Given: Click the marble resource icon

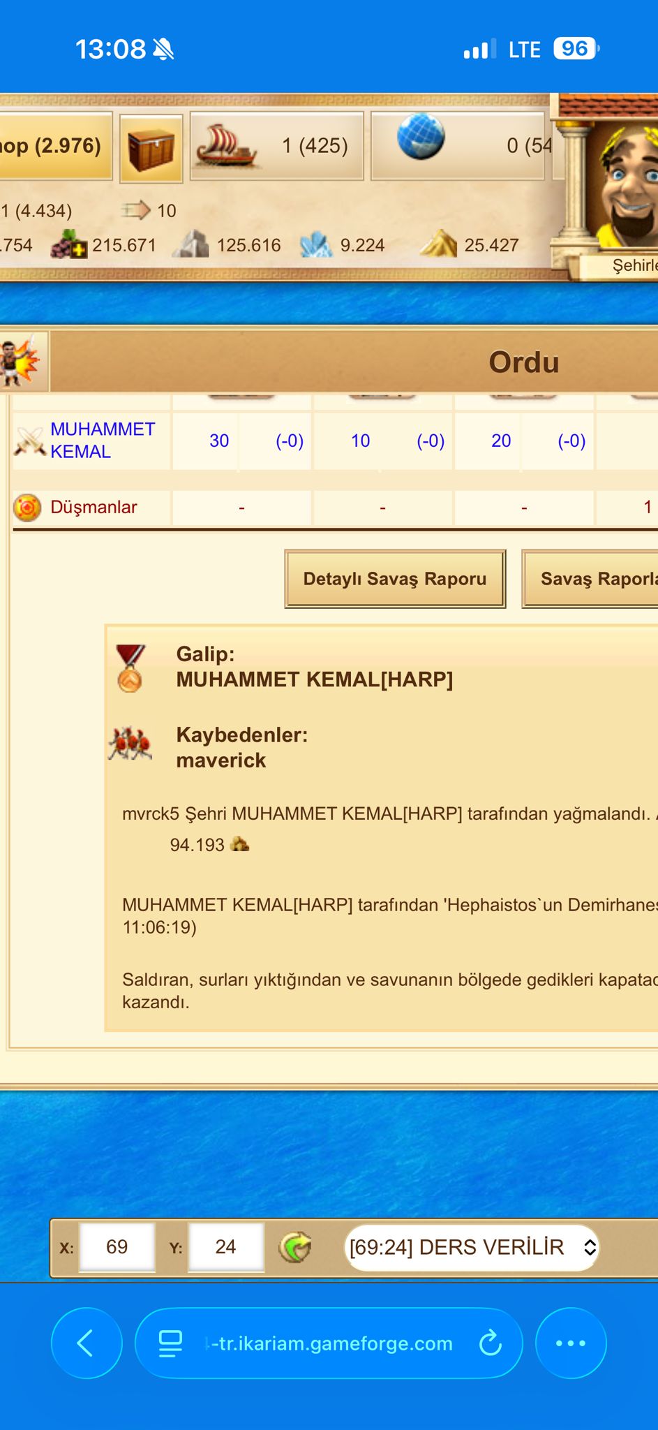Looking at the screenshot, I should 191,244.
